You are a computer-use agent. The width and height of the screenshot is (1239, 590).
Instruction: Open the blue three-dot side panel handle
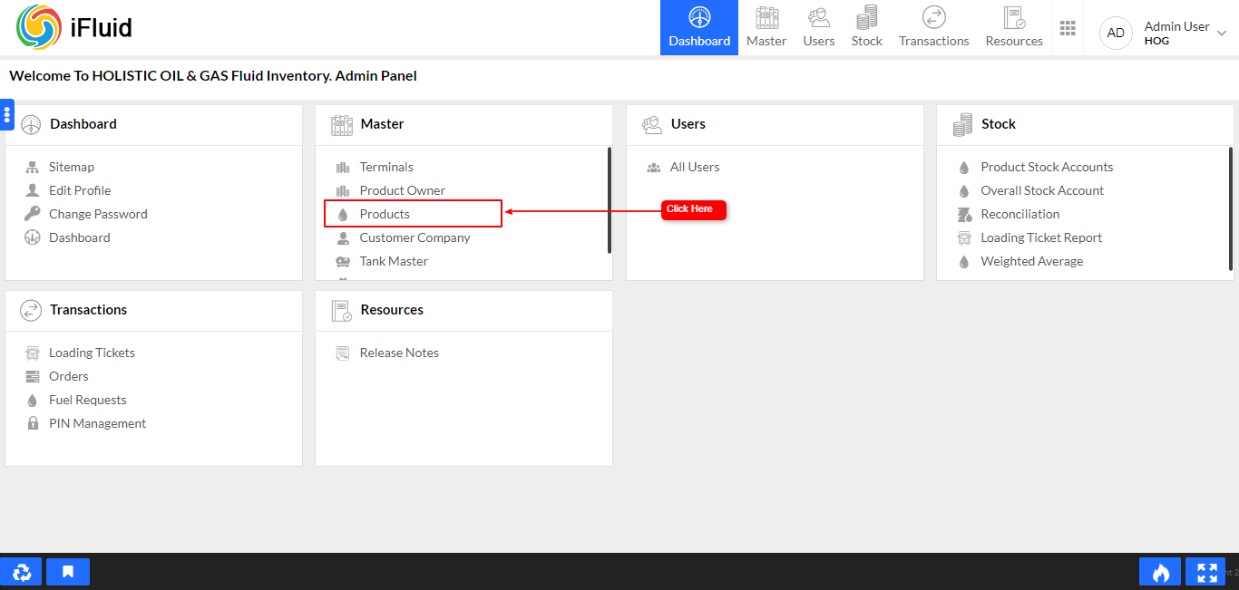pos(6,114)
